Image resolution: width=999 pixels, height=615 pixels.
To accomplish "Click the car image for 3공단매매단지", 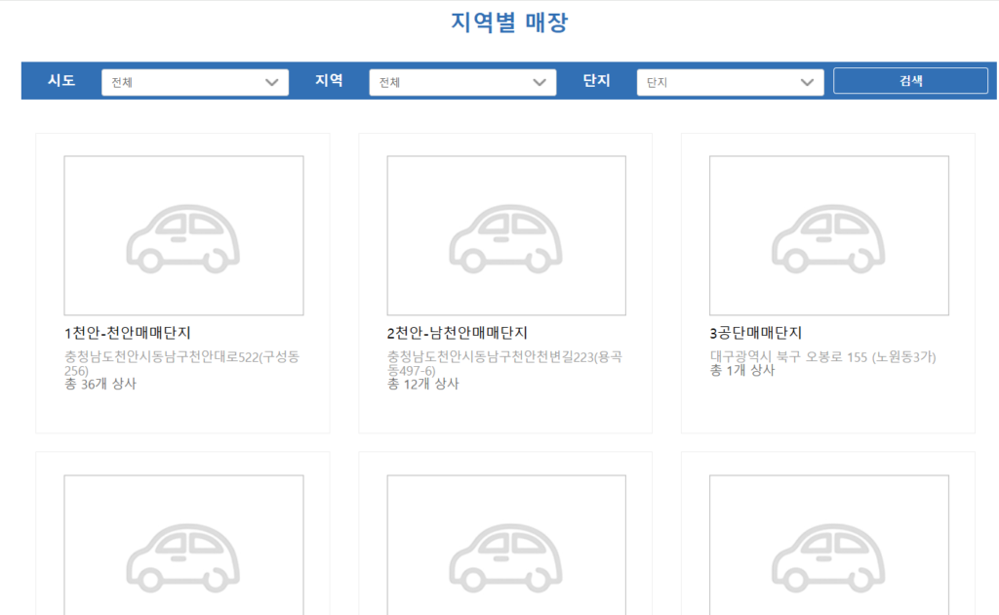I will point(828,235).
